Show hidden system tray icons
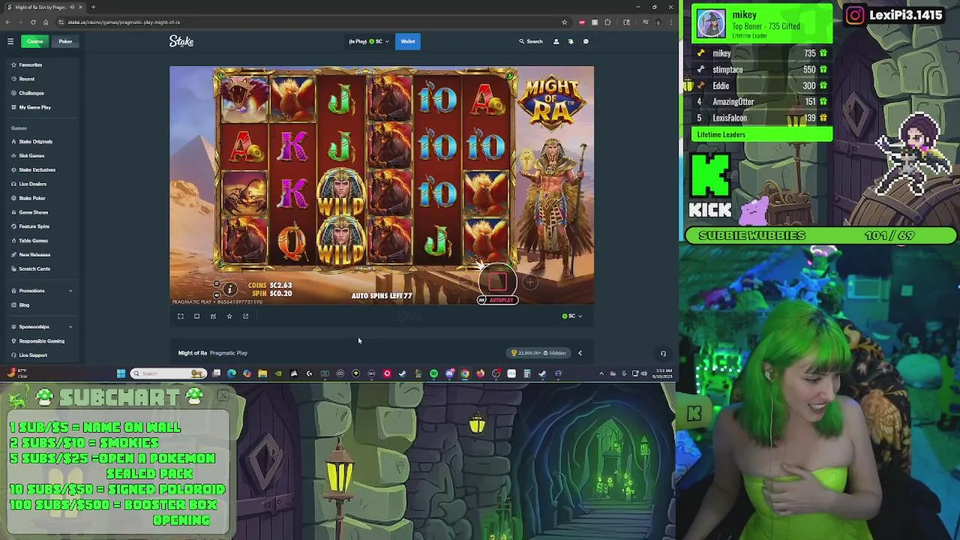 click(x=601, y=373)
